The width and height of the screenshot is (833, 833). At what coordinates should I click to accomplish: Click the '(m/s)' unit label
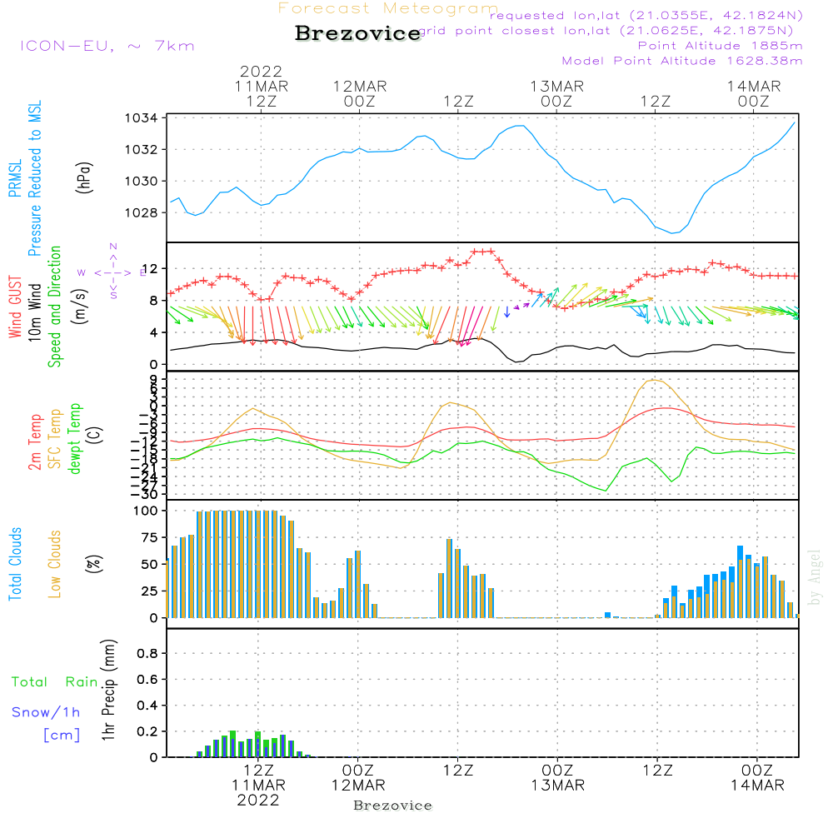click(x=81, y=307)
